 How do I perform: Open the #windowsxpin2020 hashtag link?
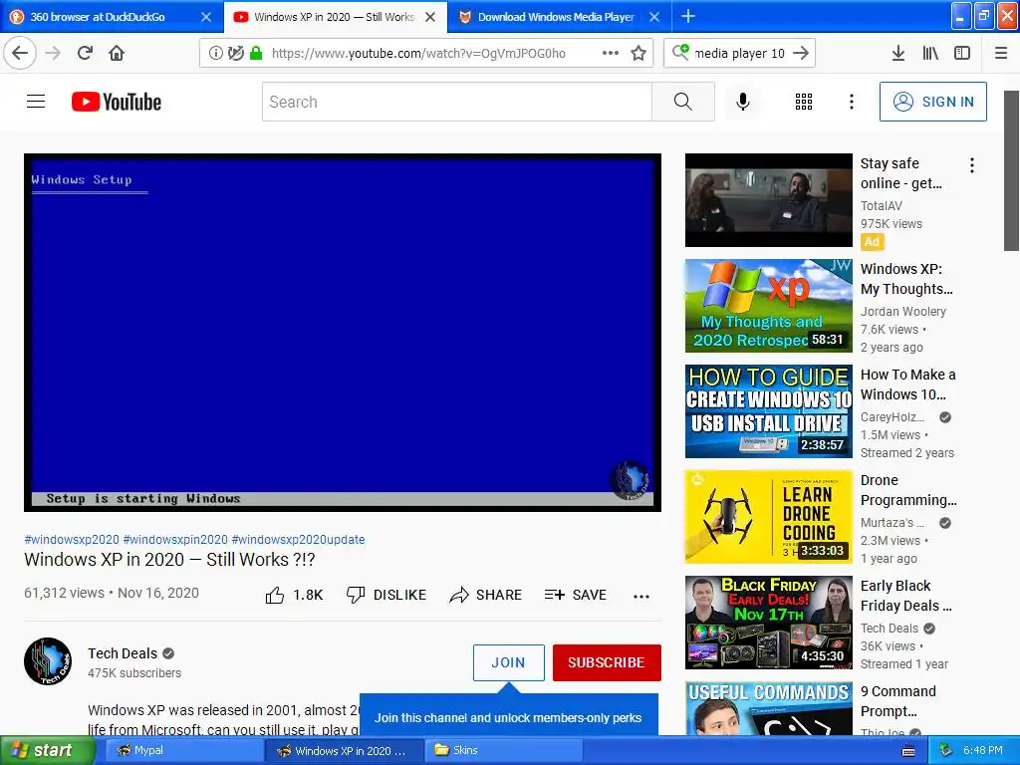point(175,539)
